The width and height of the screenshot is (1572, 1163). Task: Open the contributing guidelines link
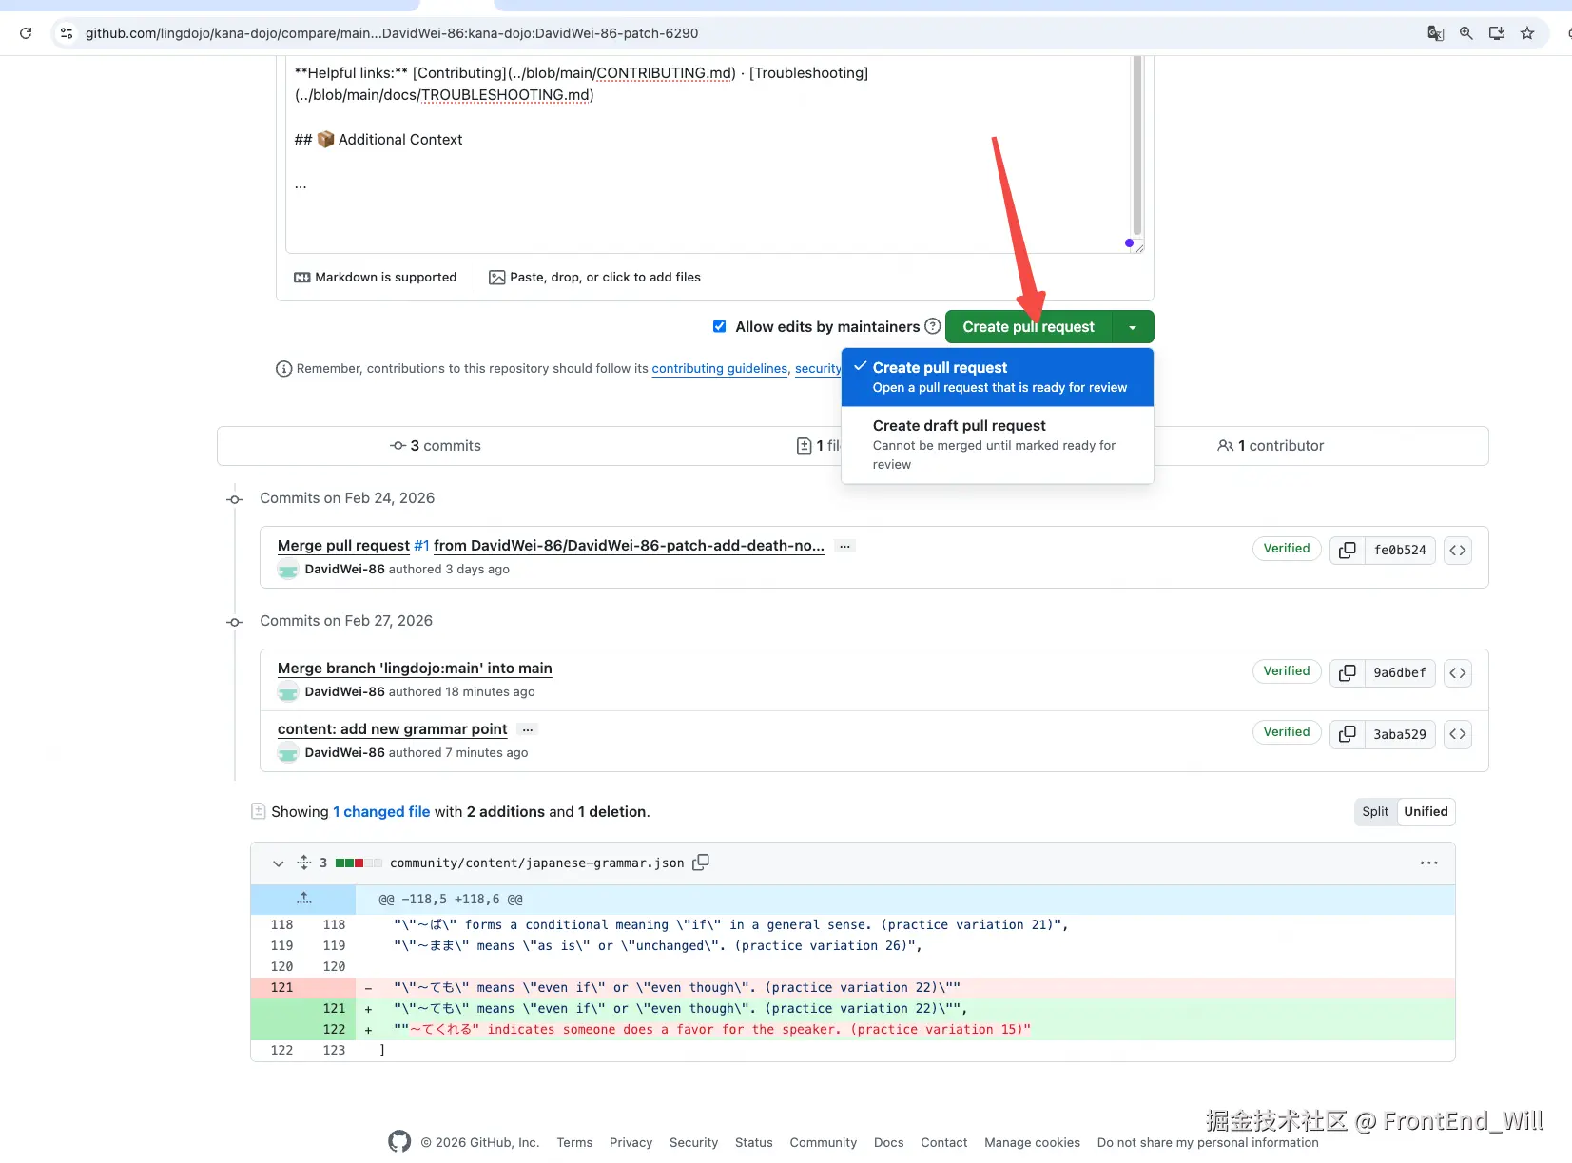(x=720, y=369)
